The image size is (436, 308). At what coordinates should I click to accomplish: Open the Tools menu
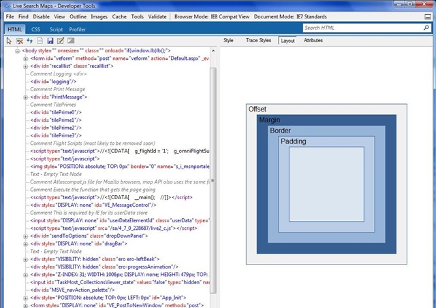138,16
